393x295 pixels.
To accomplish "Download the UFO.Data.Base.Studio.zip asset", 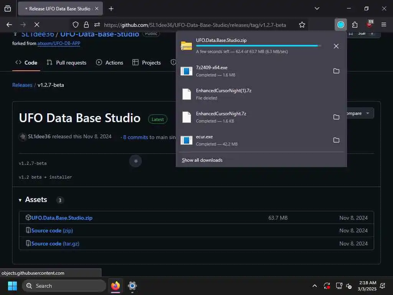I will (x=62, y=218).
